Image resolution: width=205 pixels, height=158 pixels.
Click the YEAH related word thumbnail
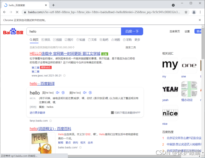pos(170,89)
